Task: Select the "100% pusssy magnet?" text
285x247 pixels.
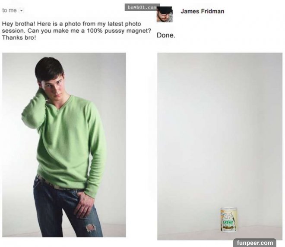Action: click(119, 31)
